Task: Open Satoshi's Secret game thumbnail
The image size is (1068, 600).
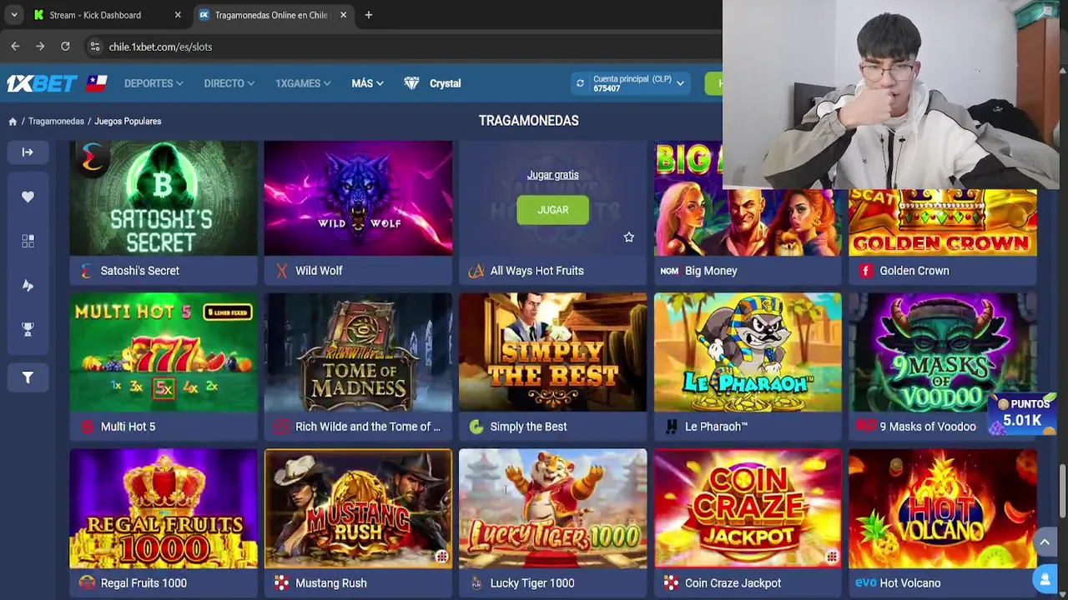Action: coord(164,198)
